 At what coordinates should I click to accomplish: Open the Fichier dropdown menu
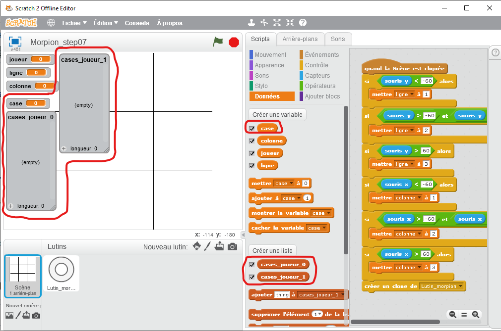[x=74, y=23]
